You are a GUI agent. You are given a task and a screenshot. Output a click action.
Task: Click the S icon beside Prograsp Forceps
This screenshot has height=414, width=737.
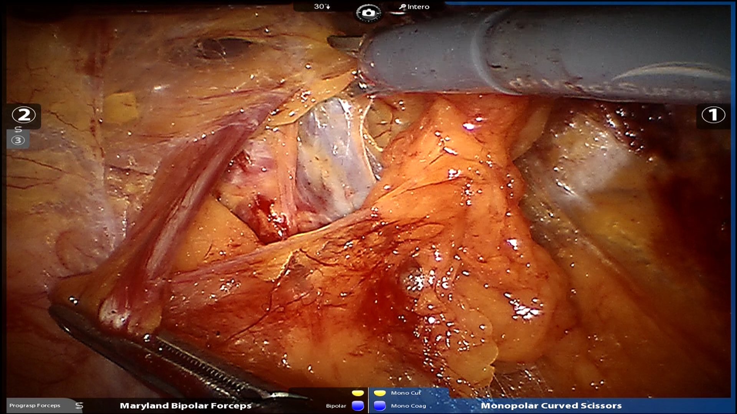click(x=79, y=406)
